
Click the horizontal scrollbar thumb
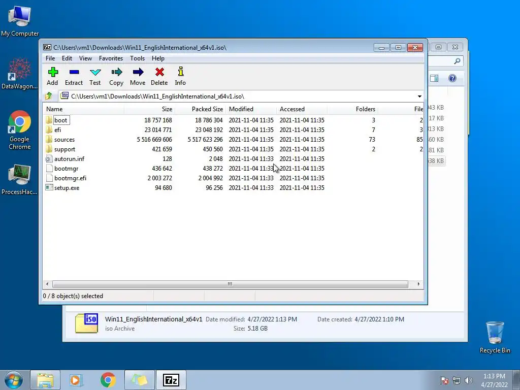point(230,284)
